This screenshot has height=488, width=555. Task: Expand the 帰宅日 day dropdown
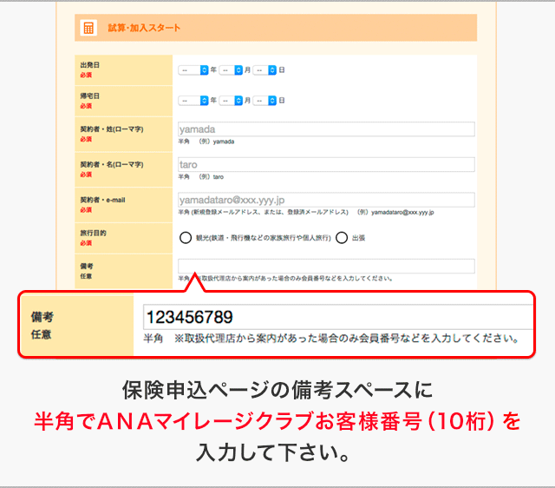coord(264,100)
